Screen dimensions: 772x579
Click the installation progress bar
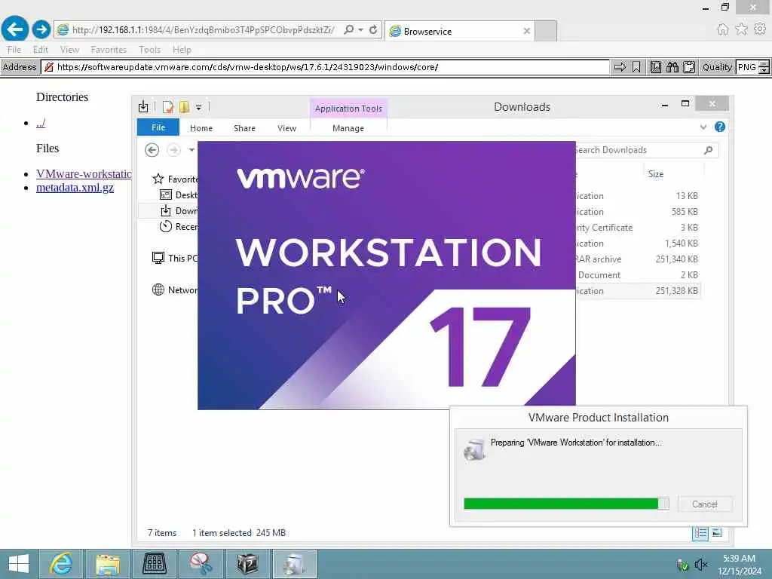click(566, 503)
